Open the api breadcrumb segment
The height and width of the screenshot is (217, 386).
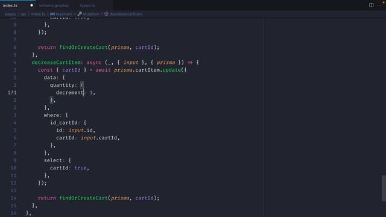24,14
